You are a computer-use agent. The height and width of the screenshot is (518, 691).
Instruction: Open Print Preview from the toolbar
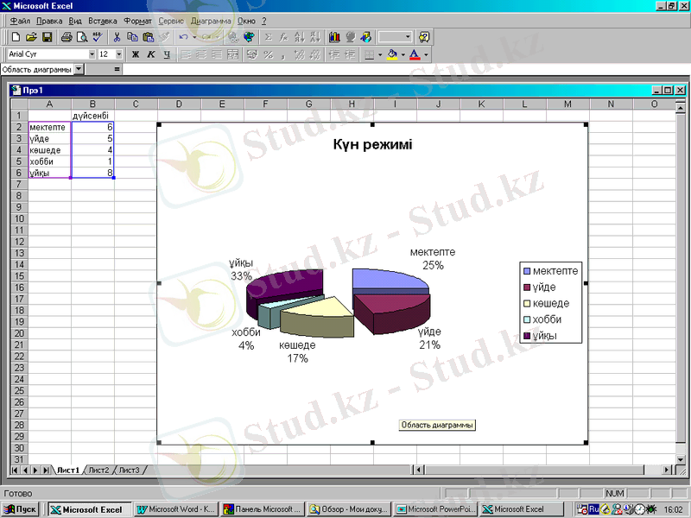81,37
